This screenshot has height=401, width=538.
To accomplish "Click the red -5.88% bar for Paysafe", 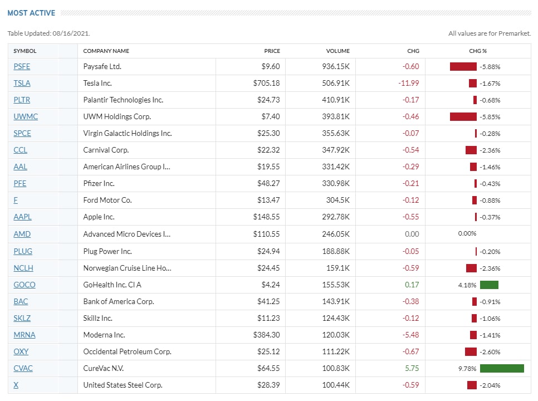I will pos(463,66).
